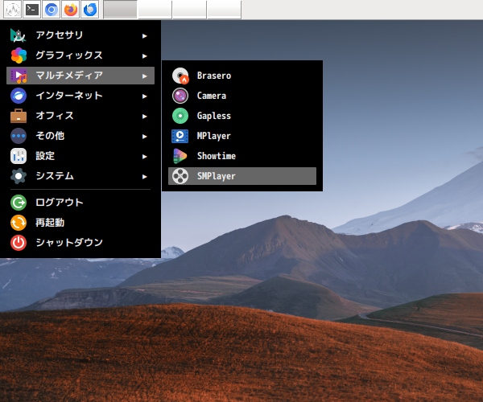The height and width of the screenshot is (402, 483).
Task: Click the Camera text label
Action: tap(212, 96)
